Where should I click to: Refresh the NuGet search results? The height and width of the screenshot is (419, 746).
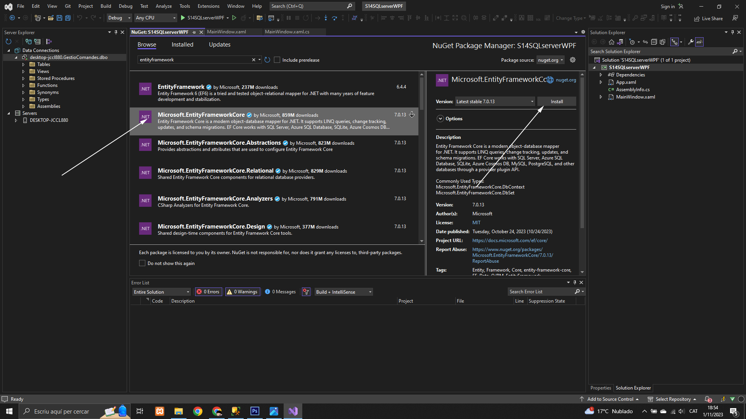pyautogui.click(x=267, y=60)
